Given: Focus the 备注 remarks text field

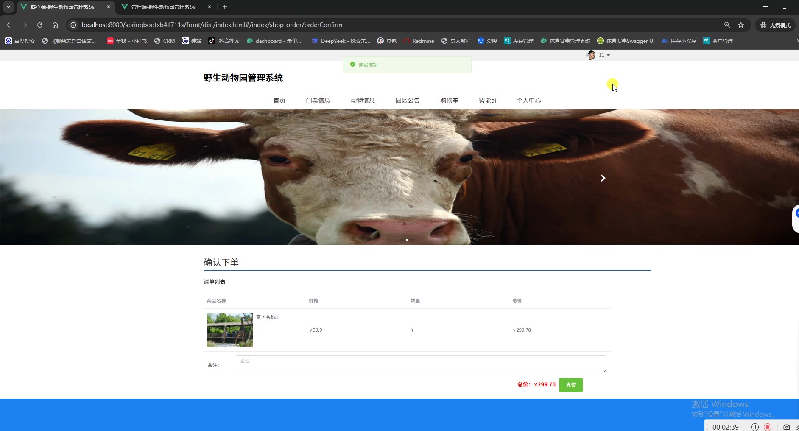Looking at the screenshot, I should coord(421,365).
